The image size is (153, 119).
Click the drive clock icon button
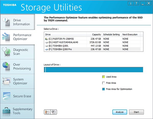pyautogui.click(x=54, y=112)
